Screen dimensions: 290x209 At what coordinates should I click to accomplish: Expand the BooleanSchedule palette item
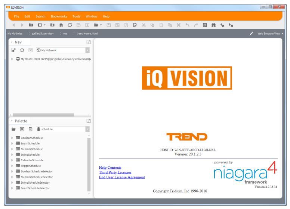pyautogui.click(x=12, y=138)
